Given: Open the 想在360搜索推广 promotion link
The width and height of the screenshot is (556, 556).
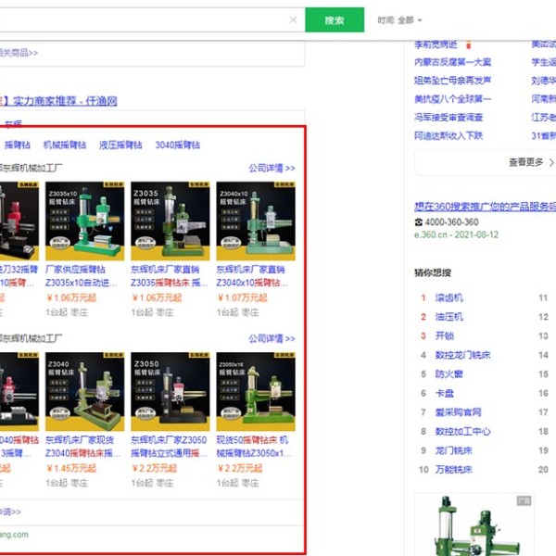Looking at the screenshot, I should click(485, 207).
